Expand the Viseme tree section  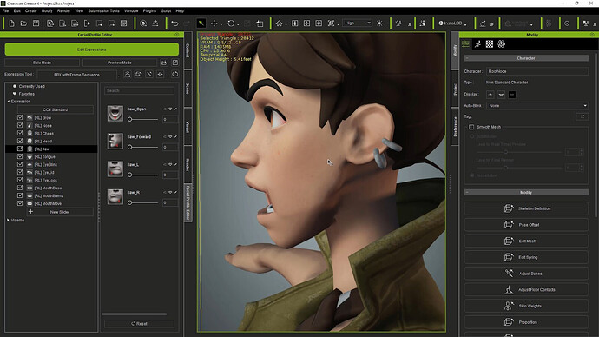(9, 220)
